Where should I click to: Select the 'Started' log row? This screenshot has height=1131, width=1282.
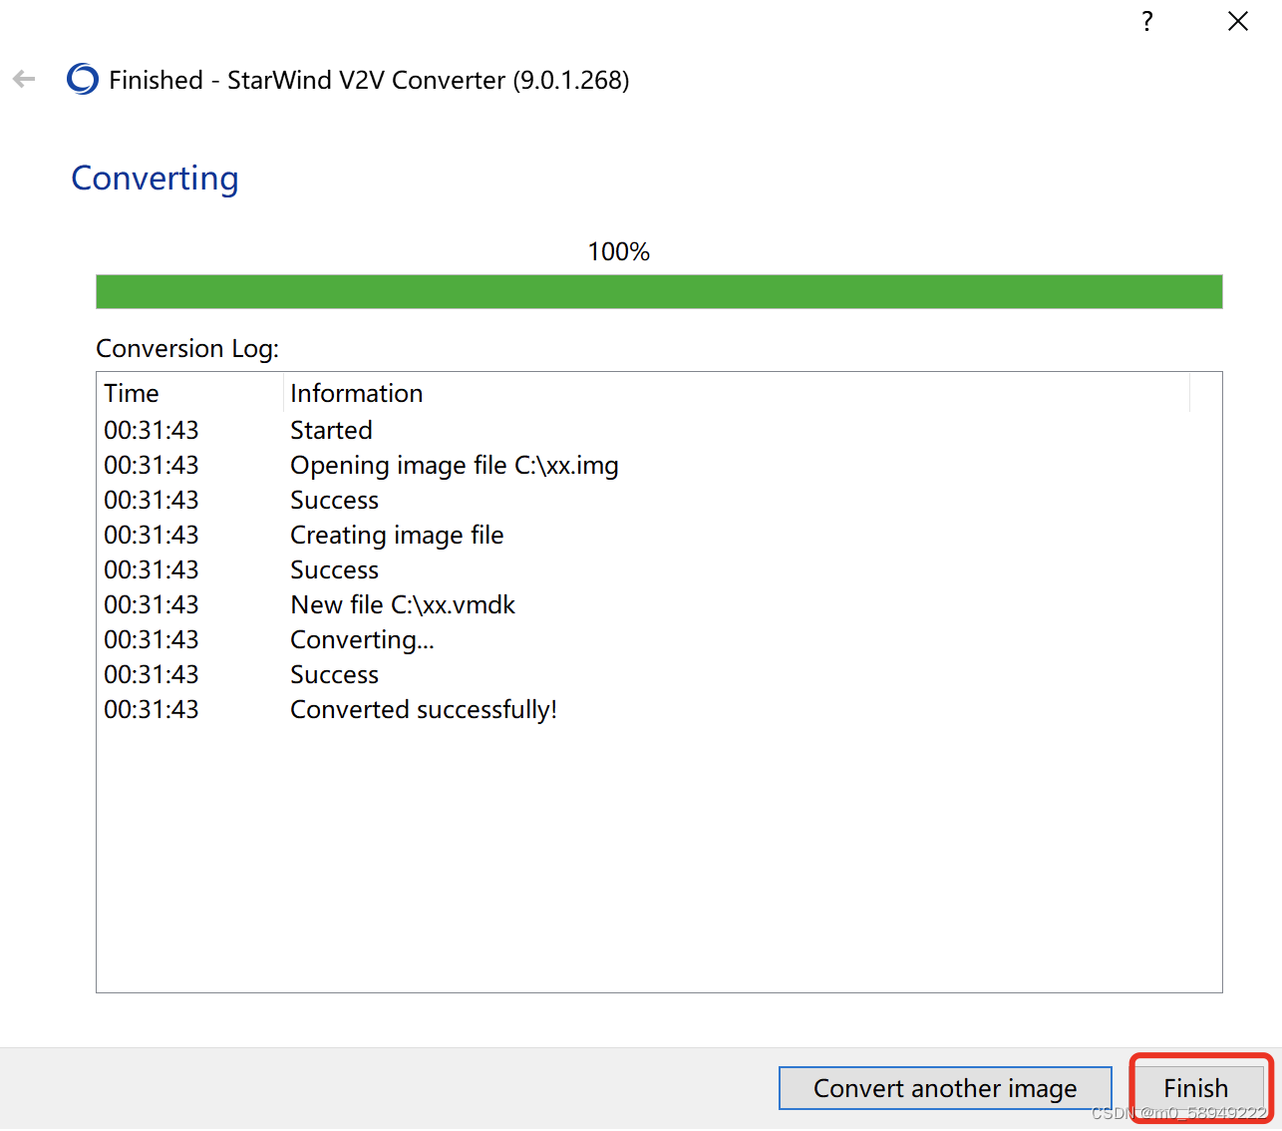point(659,430)
